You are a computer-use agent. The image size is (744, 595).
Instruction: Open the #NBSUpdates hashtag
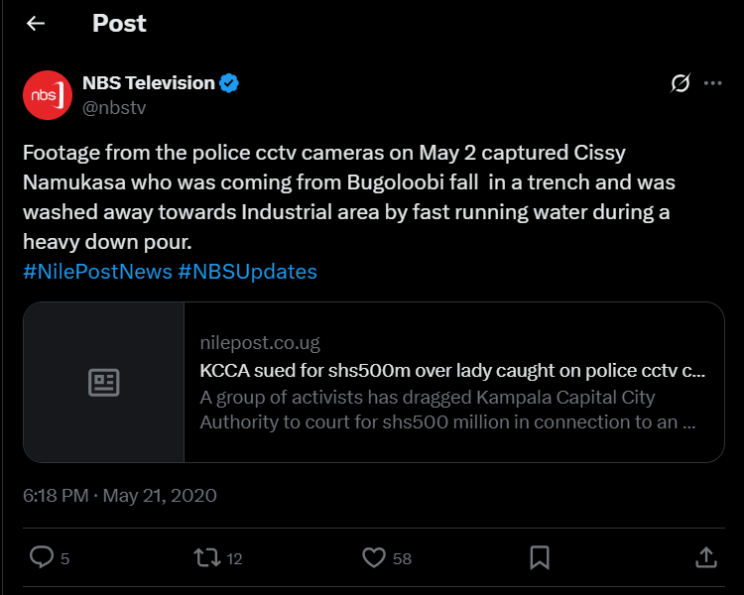248,271
